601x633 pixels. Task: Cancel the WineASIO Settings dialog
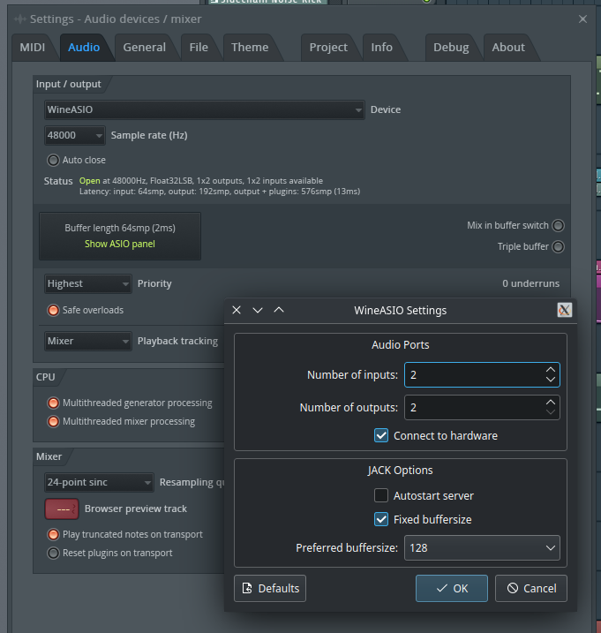(x=531, y=589)
